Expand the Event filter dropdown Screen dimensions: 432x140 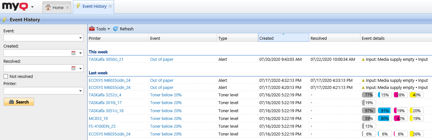point(80,38)
